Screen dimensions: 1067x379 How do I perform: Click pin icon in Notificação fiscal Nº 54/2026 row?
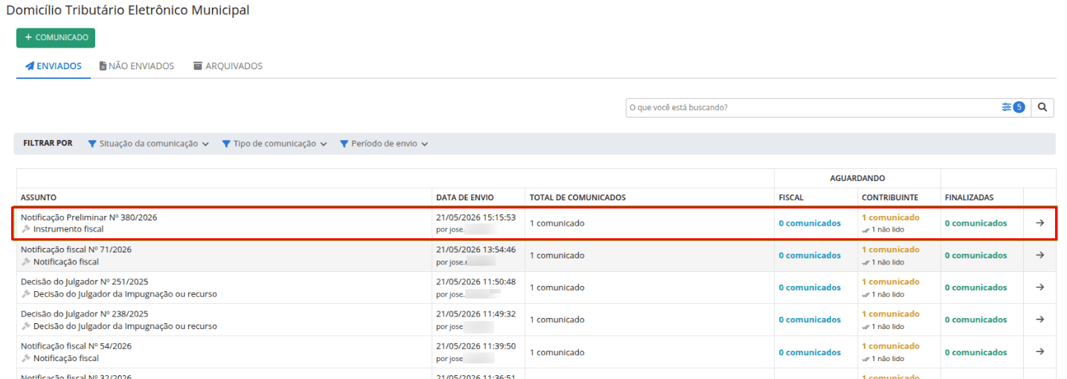[x=26, y=358]
